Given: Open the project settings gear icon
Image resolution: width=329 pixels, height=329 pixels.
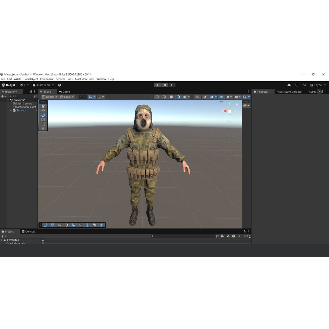Looking at the screenshot, I should (x=60, y=85).
